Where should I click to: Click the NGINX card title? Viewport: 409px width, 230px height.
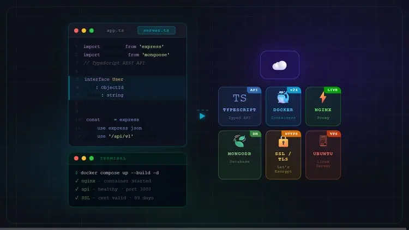pyautogui.click(x=323, y=110)
